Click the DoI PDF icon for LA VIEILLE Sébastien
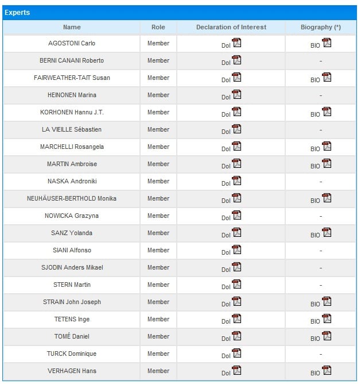 236,129
